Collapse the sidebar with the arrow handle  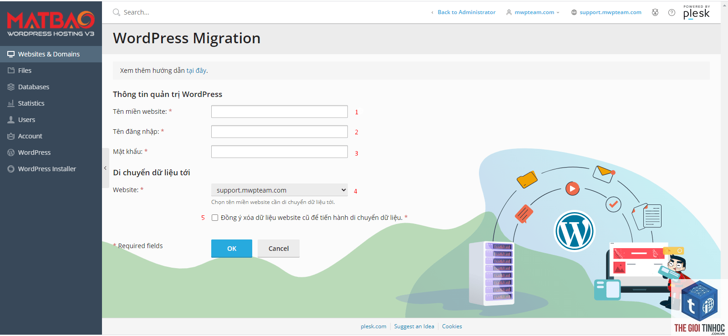point(105,168)
